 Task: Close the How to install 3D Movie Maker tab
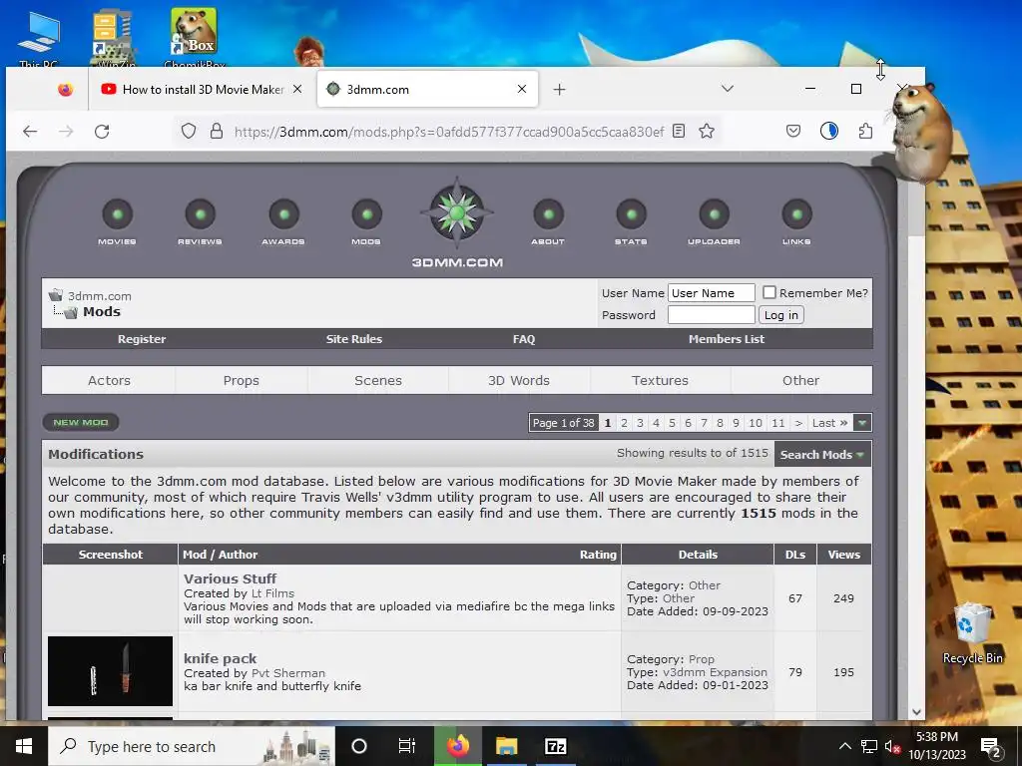[x=297, y=89]
